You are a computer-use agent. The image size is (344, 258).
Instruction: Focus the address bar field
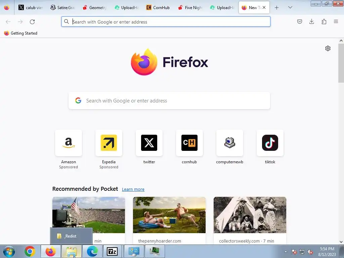pos(166,22)
